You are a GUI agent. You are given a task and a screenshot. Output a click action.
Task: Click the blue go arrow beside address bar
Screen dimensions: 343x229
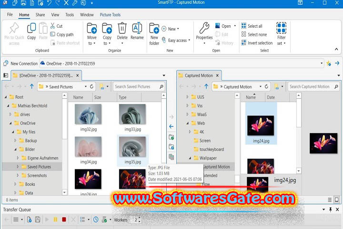coord(337,63)
